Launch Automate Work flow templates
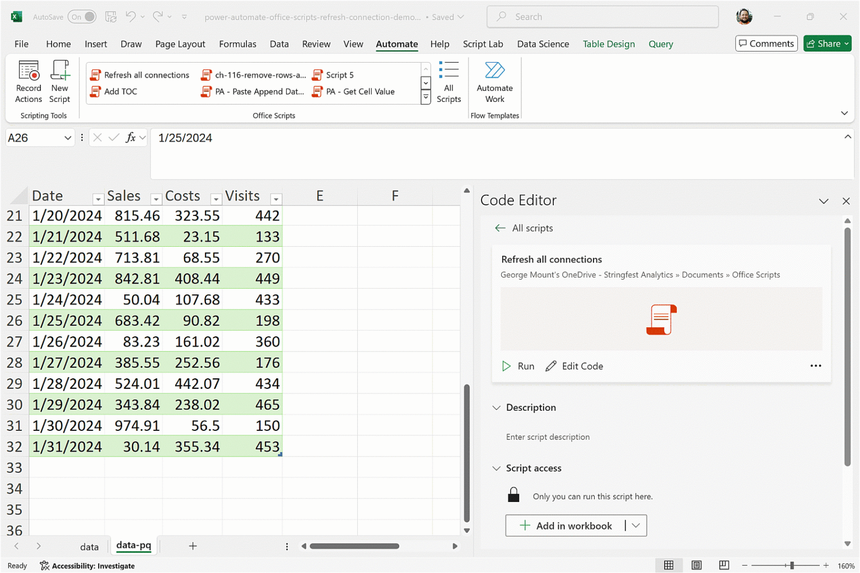Viewport: 860px width, 573px height. click(x=494, y=82)
